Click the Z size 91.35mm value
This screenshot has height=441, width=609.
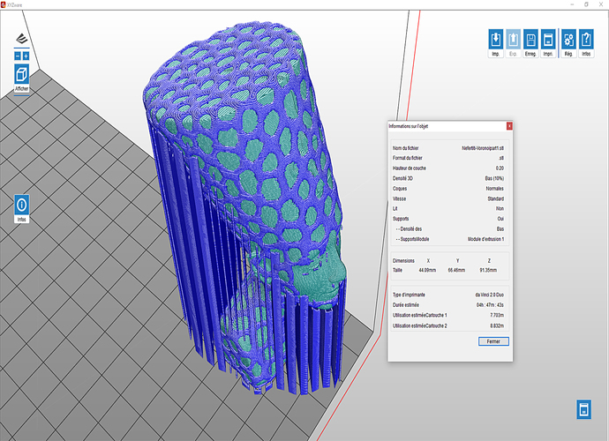(x=488, y=270)
